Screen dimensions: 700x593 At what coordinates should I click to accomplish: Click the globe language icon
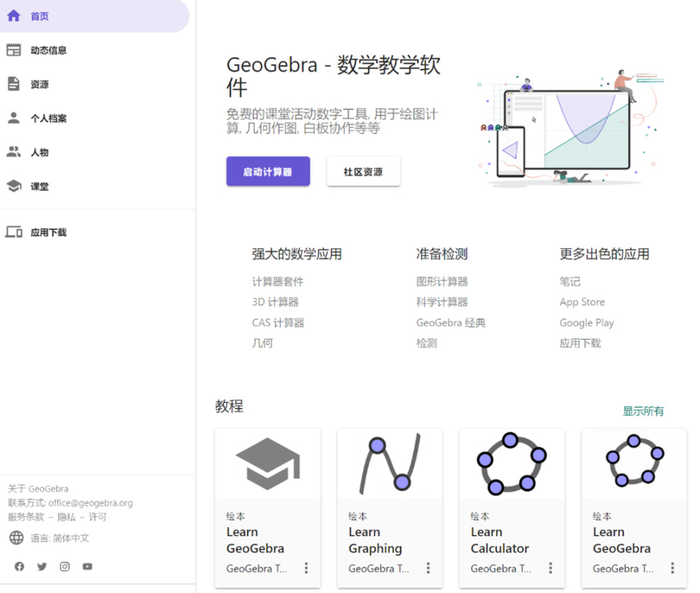click(16, 538)
